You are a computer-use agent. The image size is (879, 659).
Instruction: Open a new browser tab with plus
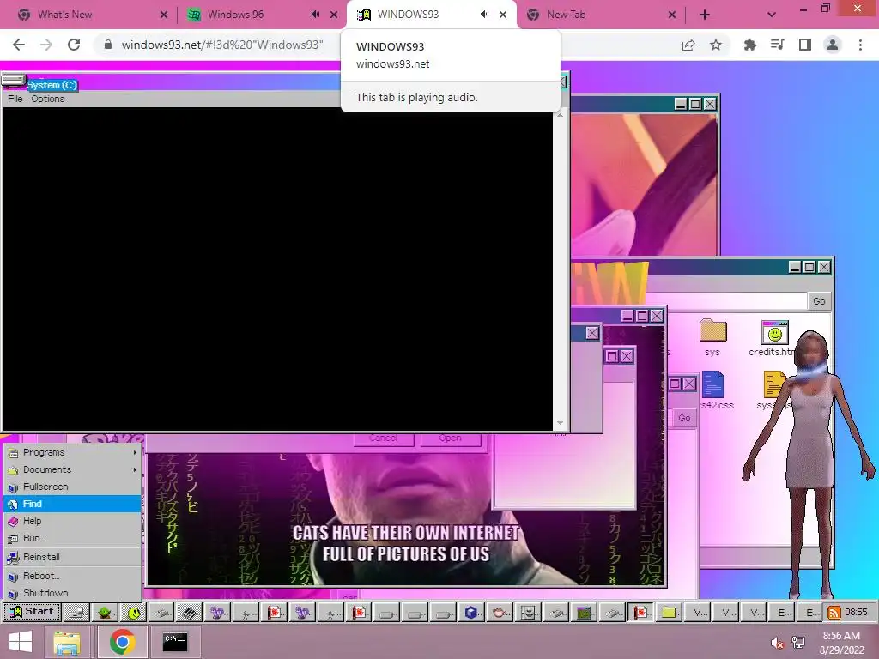pyautogui.click(x=705, y=15)
